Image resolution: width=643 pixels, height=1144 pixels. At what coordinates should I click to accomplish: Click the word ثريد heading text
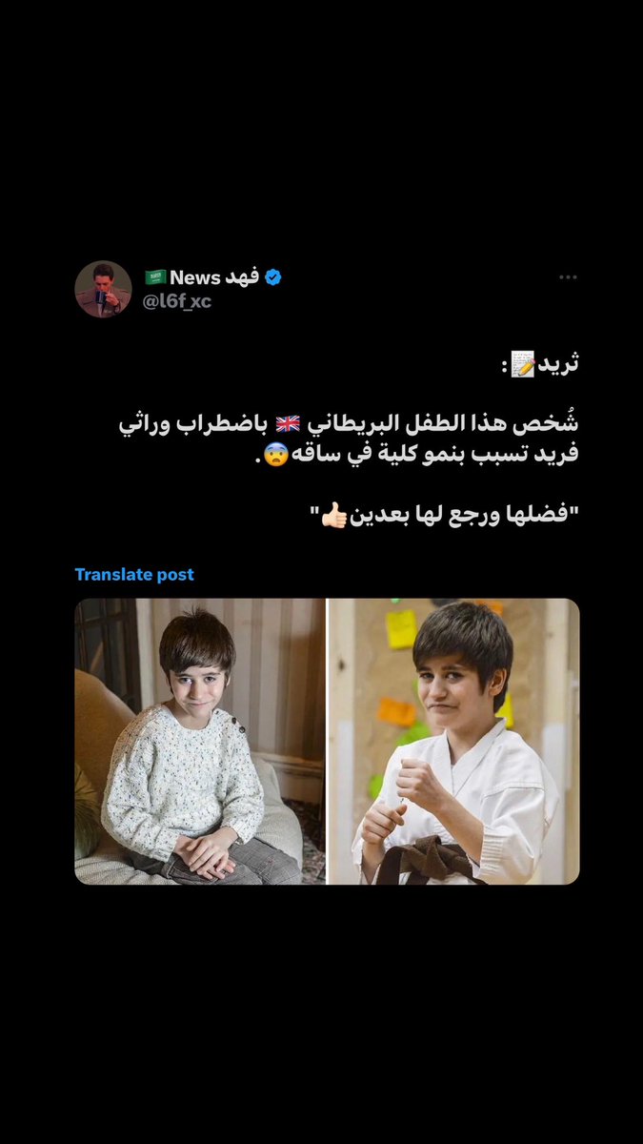pos(559,363)
